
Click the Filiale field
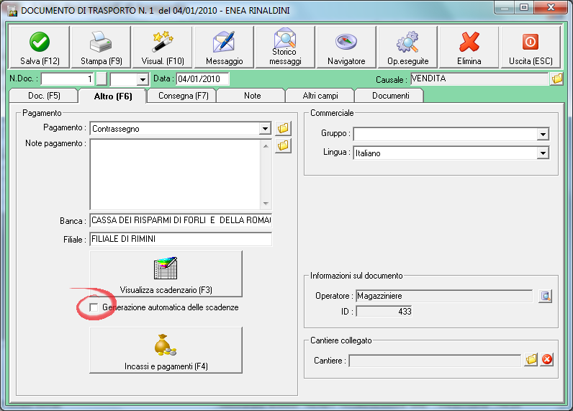pos(181,239)
